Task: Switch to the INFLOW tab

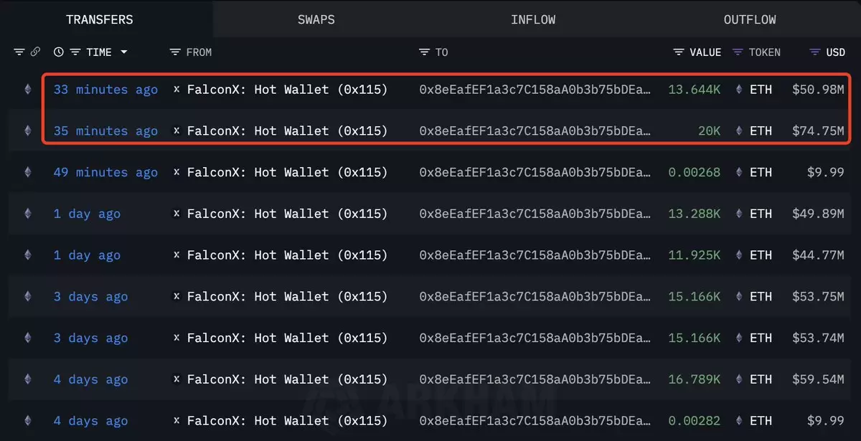Action: click(533, 19)
